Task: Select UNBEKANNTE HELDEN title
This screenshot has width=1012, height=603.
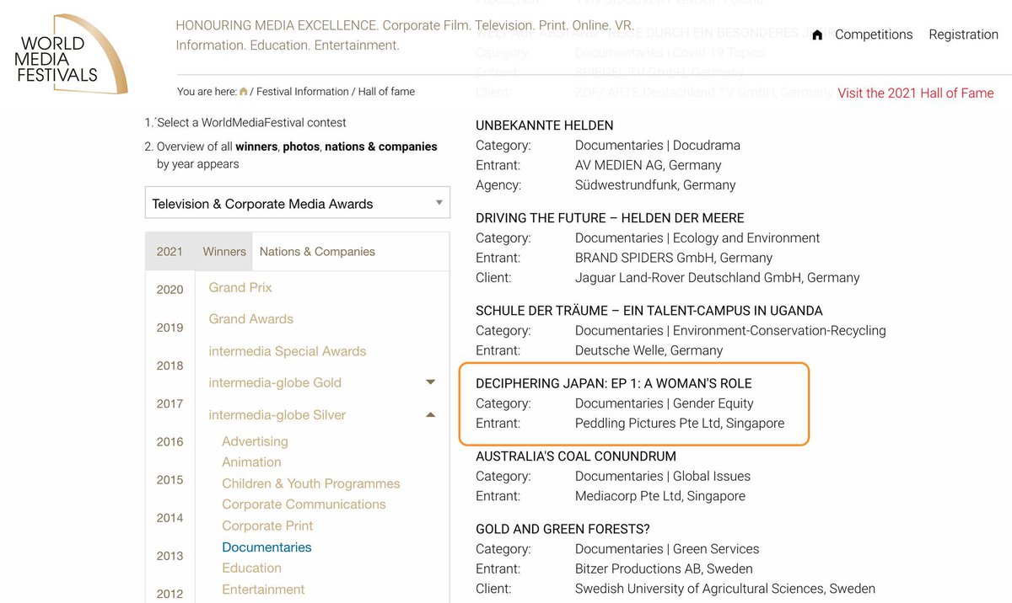Action: (x=545, y=125)
